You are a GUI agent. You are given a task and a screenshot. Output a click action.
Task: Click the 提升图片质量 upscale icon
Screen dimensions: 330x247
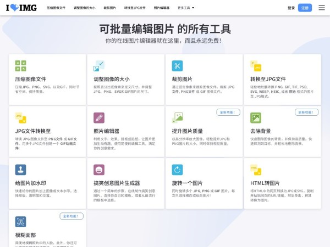177,117
